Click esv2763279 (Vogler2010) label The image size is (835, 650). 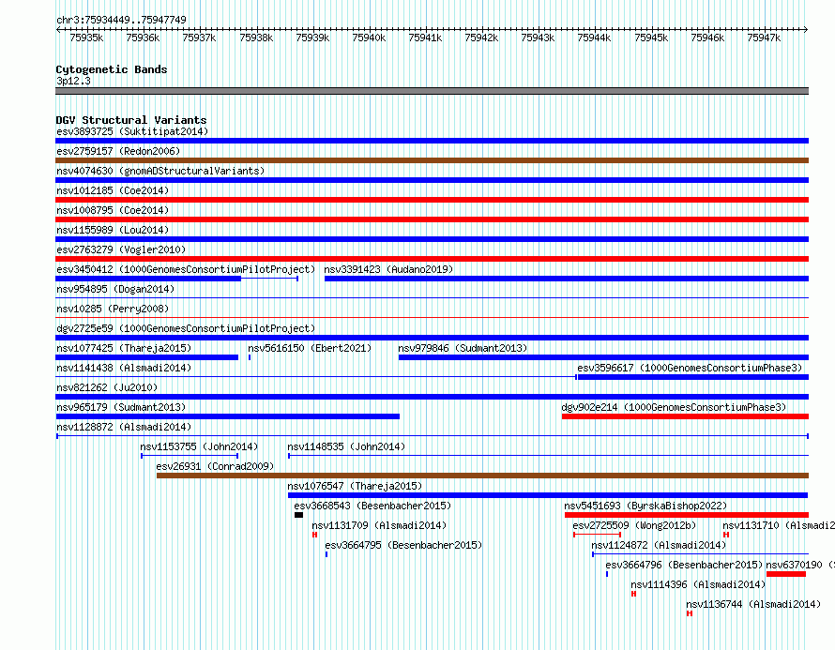[121, 249]
